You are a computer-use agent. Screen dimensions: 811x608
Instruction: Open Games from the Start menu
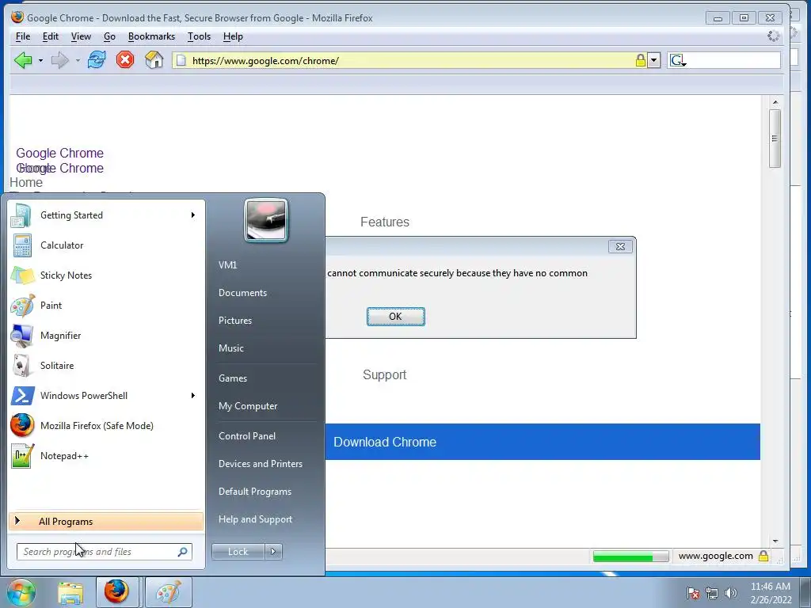click(x=233, y=378)
